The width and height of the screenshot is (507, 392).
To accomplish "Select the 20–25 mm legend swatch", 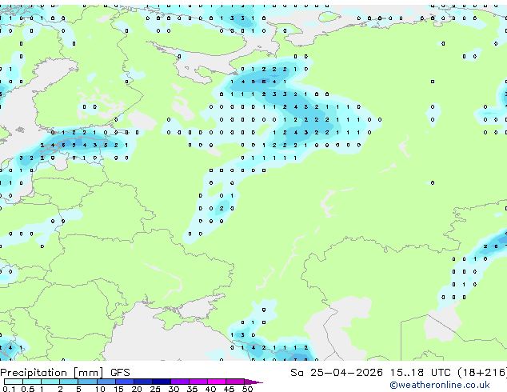I will pyautogui.click(x=143, y=382).
